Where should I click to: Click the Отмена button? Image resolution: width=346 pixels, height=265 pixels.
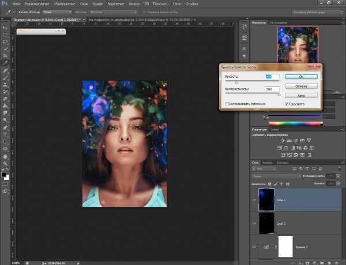[x=301, y=86]
